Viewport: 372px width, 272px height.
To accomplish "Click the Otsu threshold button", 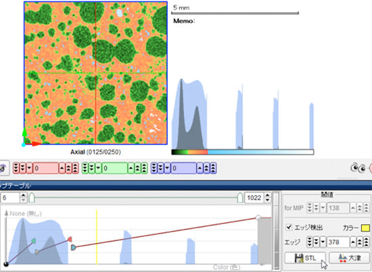I will 350,258.
